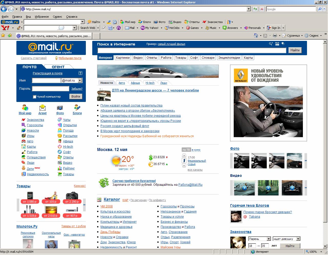The image size is (328, 255).
Task: Open Yahoo Mail from the Yahoo toolbar
Action: 130,28
